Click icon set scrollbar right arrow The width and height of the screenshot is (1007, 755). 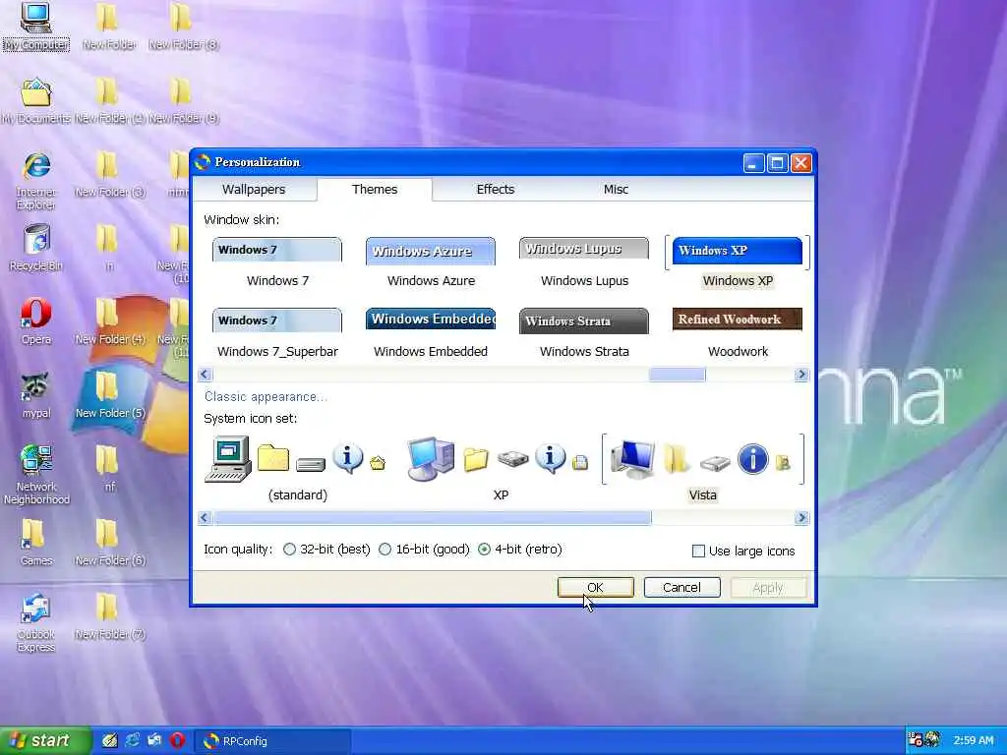pyautogui.click(x=801, y=517)
